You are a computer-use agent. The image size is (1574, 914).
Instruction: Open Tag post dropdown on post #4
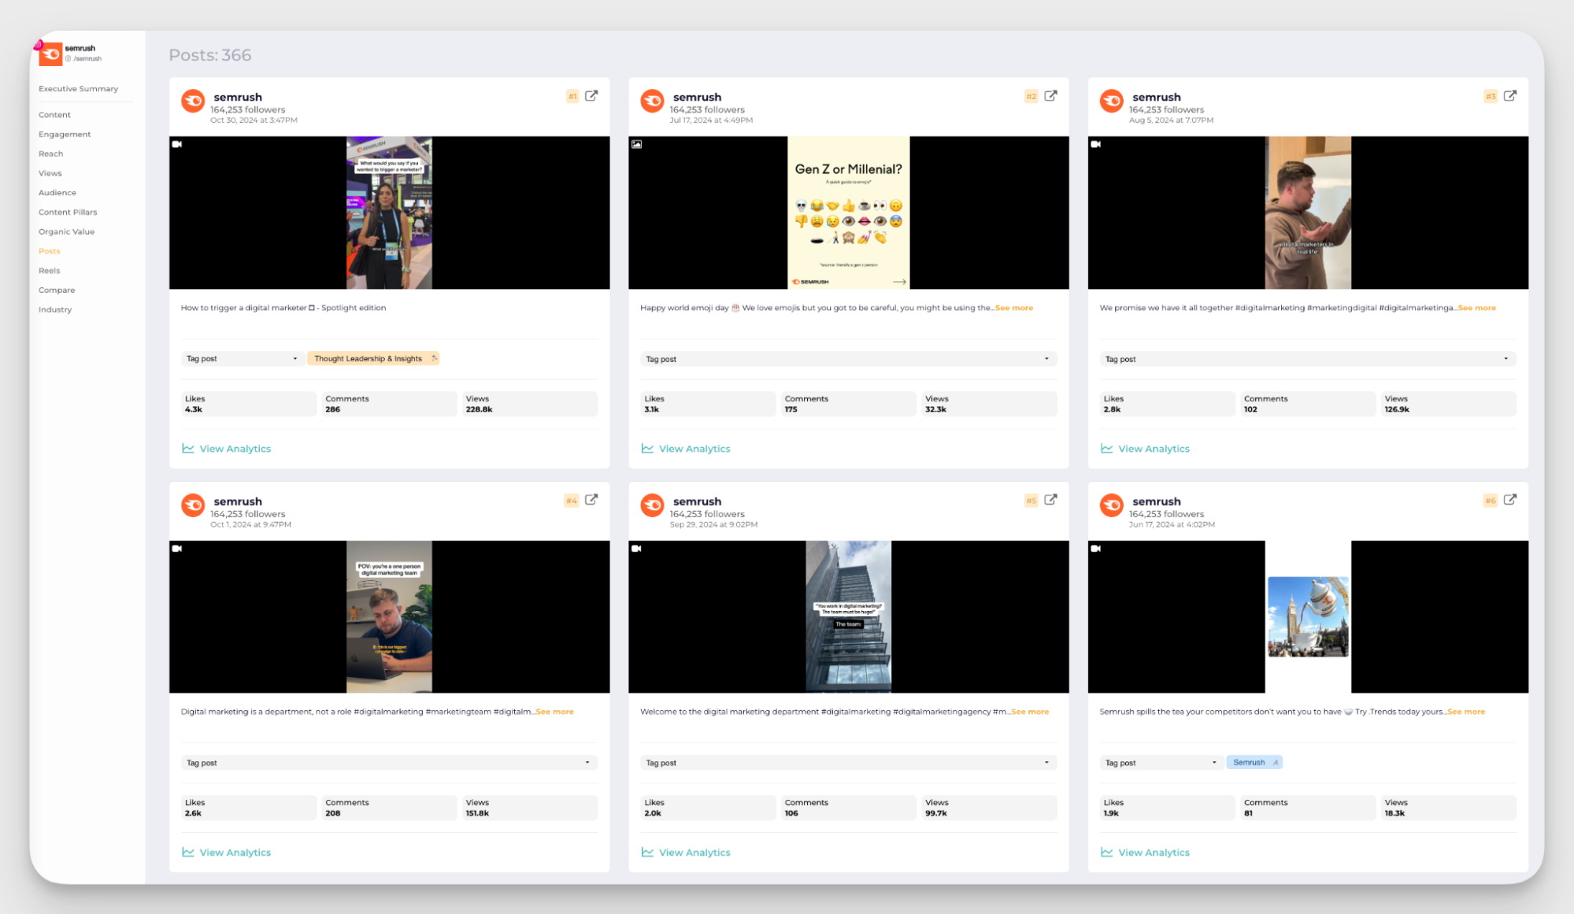[389, 763]
